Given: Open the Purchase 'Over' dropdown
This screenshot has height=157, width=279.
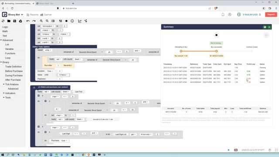Looking at the screenshot, I should point(64,140).
